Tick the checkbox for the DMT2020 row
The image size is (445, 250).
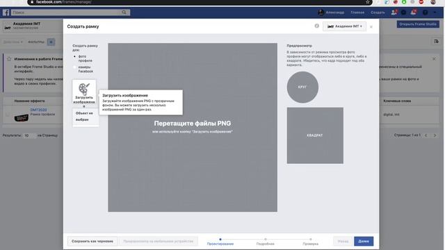tap(8, 115)
